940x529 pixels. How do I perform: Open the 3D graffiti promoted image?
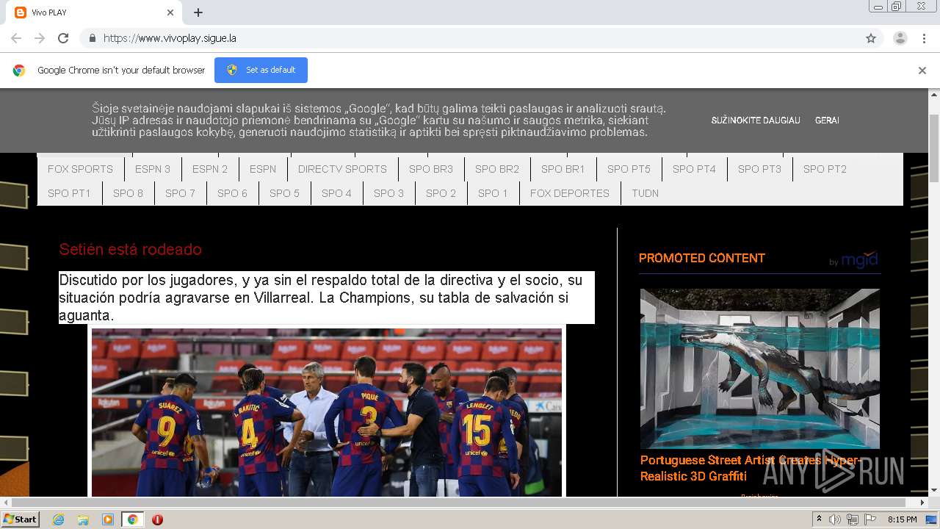coord(759,368)
